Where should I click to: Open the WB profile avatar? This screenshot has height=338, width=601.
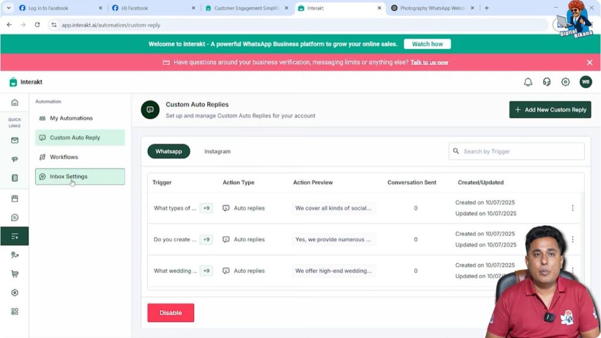click(585, 82)
